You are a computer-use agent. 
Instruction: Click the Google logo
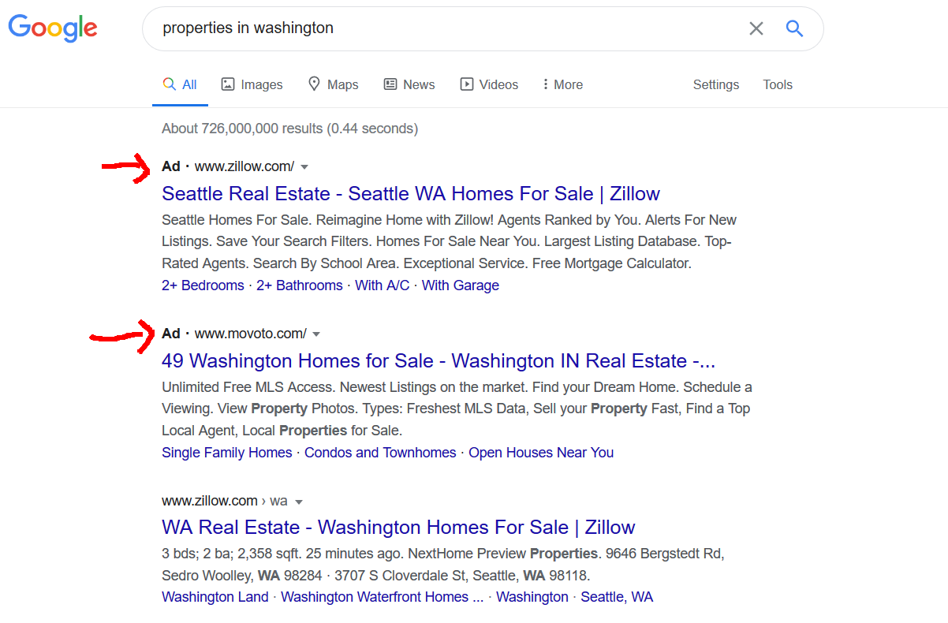pyautogui.click(x=53, y=28)
